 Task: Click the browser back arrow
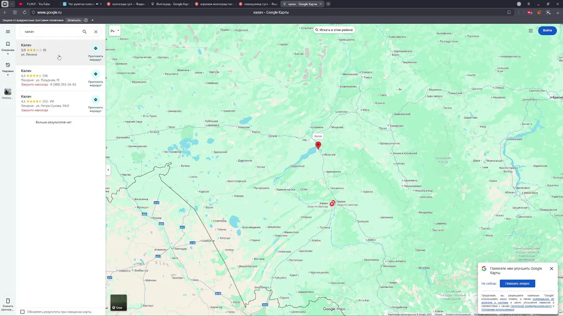[x=5, y=12]
